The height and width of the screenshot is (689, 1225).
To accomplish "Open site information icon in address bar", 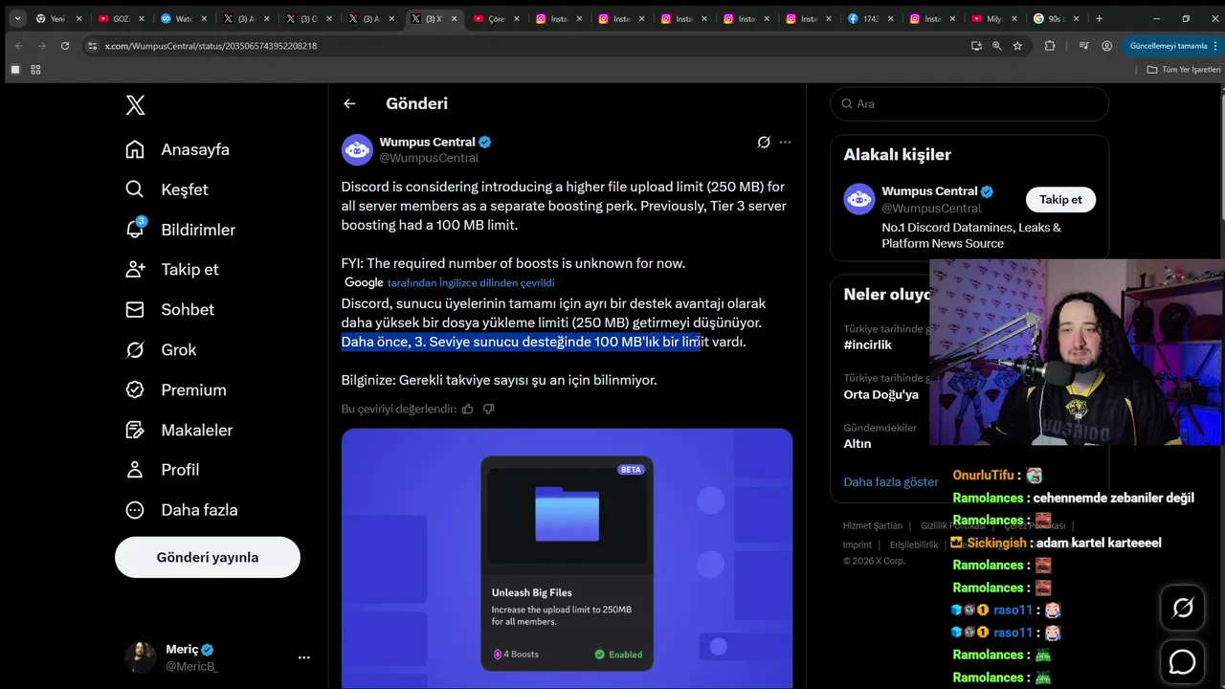I will 92,45.
